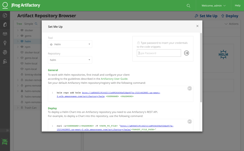Open Home icon in left sidebar
This screenshot has height=151, width=244.
tap(5, 15)
